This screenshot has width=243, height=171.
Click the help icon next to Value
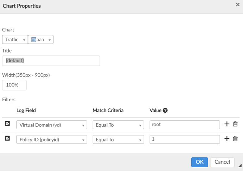point(165,110)
